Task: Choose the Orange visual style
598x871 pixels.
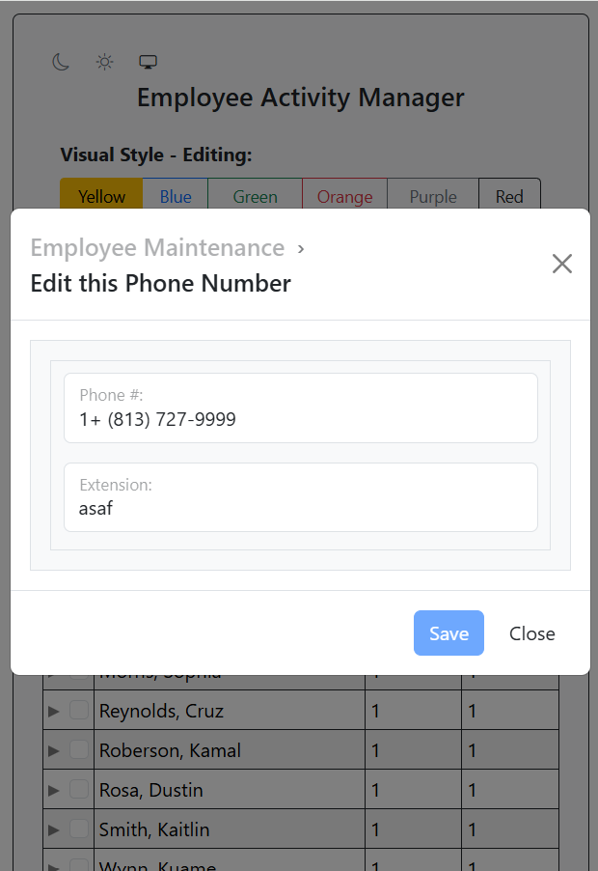Action: [344, 196]
